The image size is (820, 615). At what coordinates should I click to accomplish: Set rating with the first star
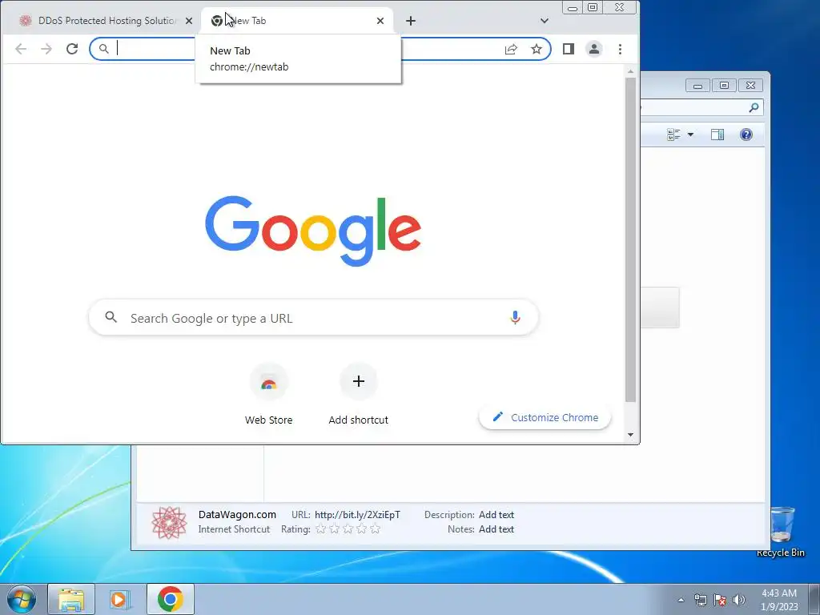(320, 529)
